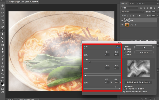This screenshot has height=100, width=159.
Task: Select the Brush tool
Action: coord(3,31)
